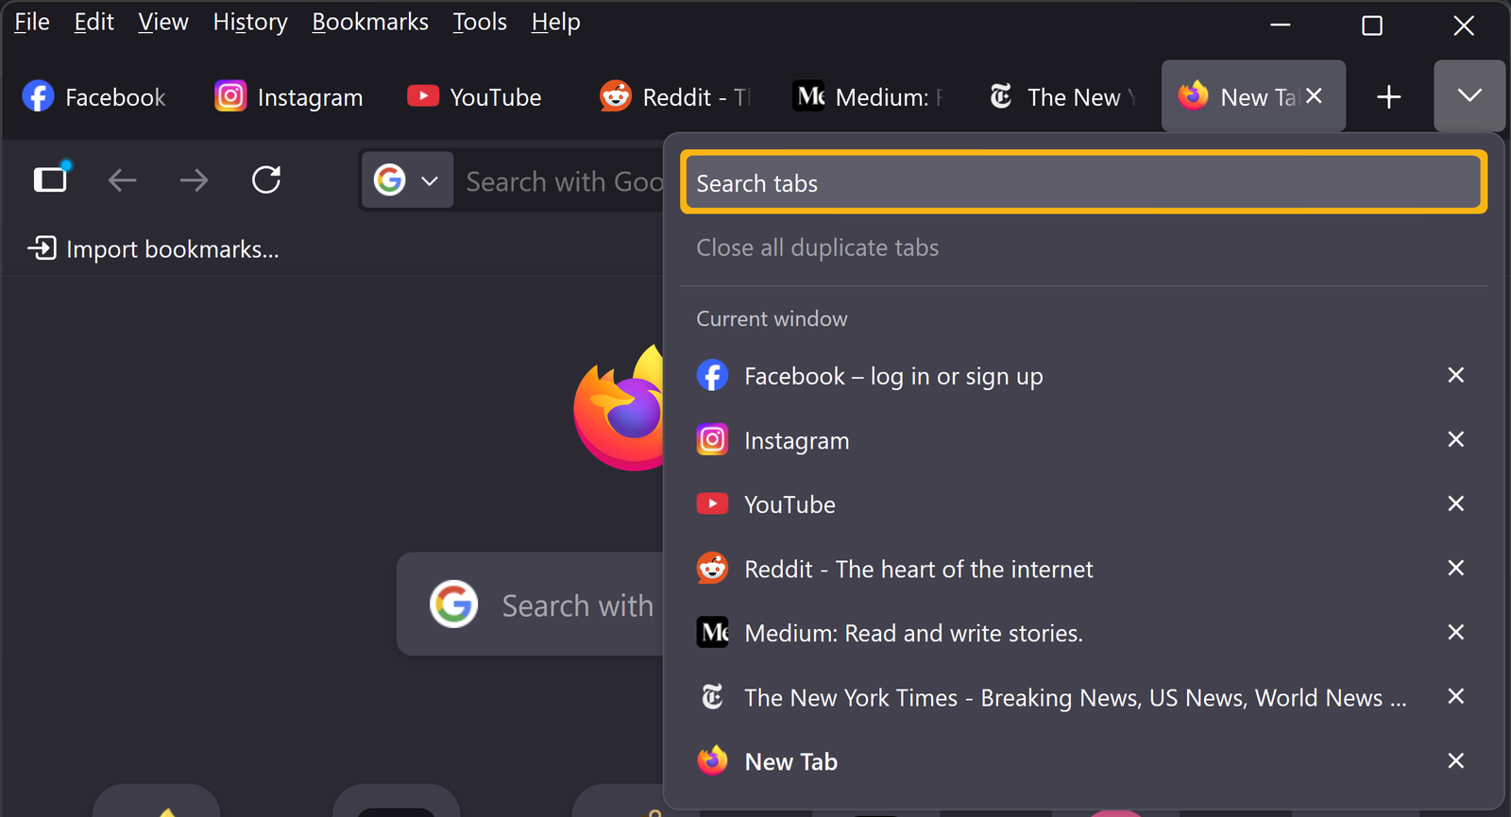The height and width of the screenshot is (817, 1511).
Task: Click the Reddit favicon in tab list
Action: pyautogui.click(x=712, y=568)
